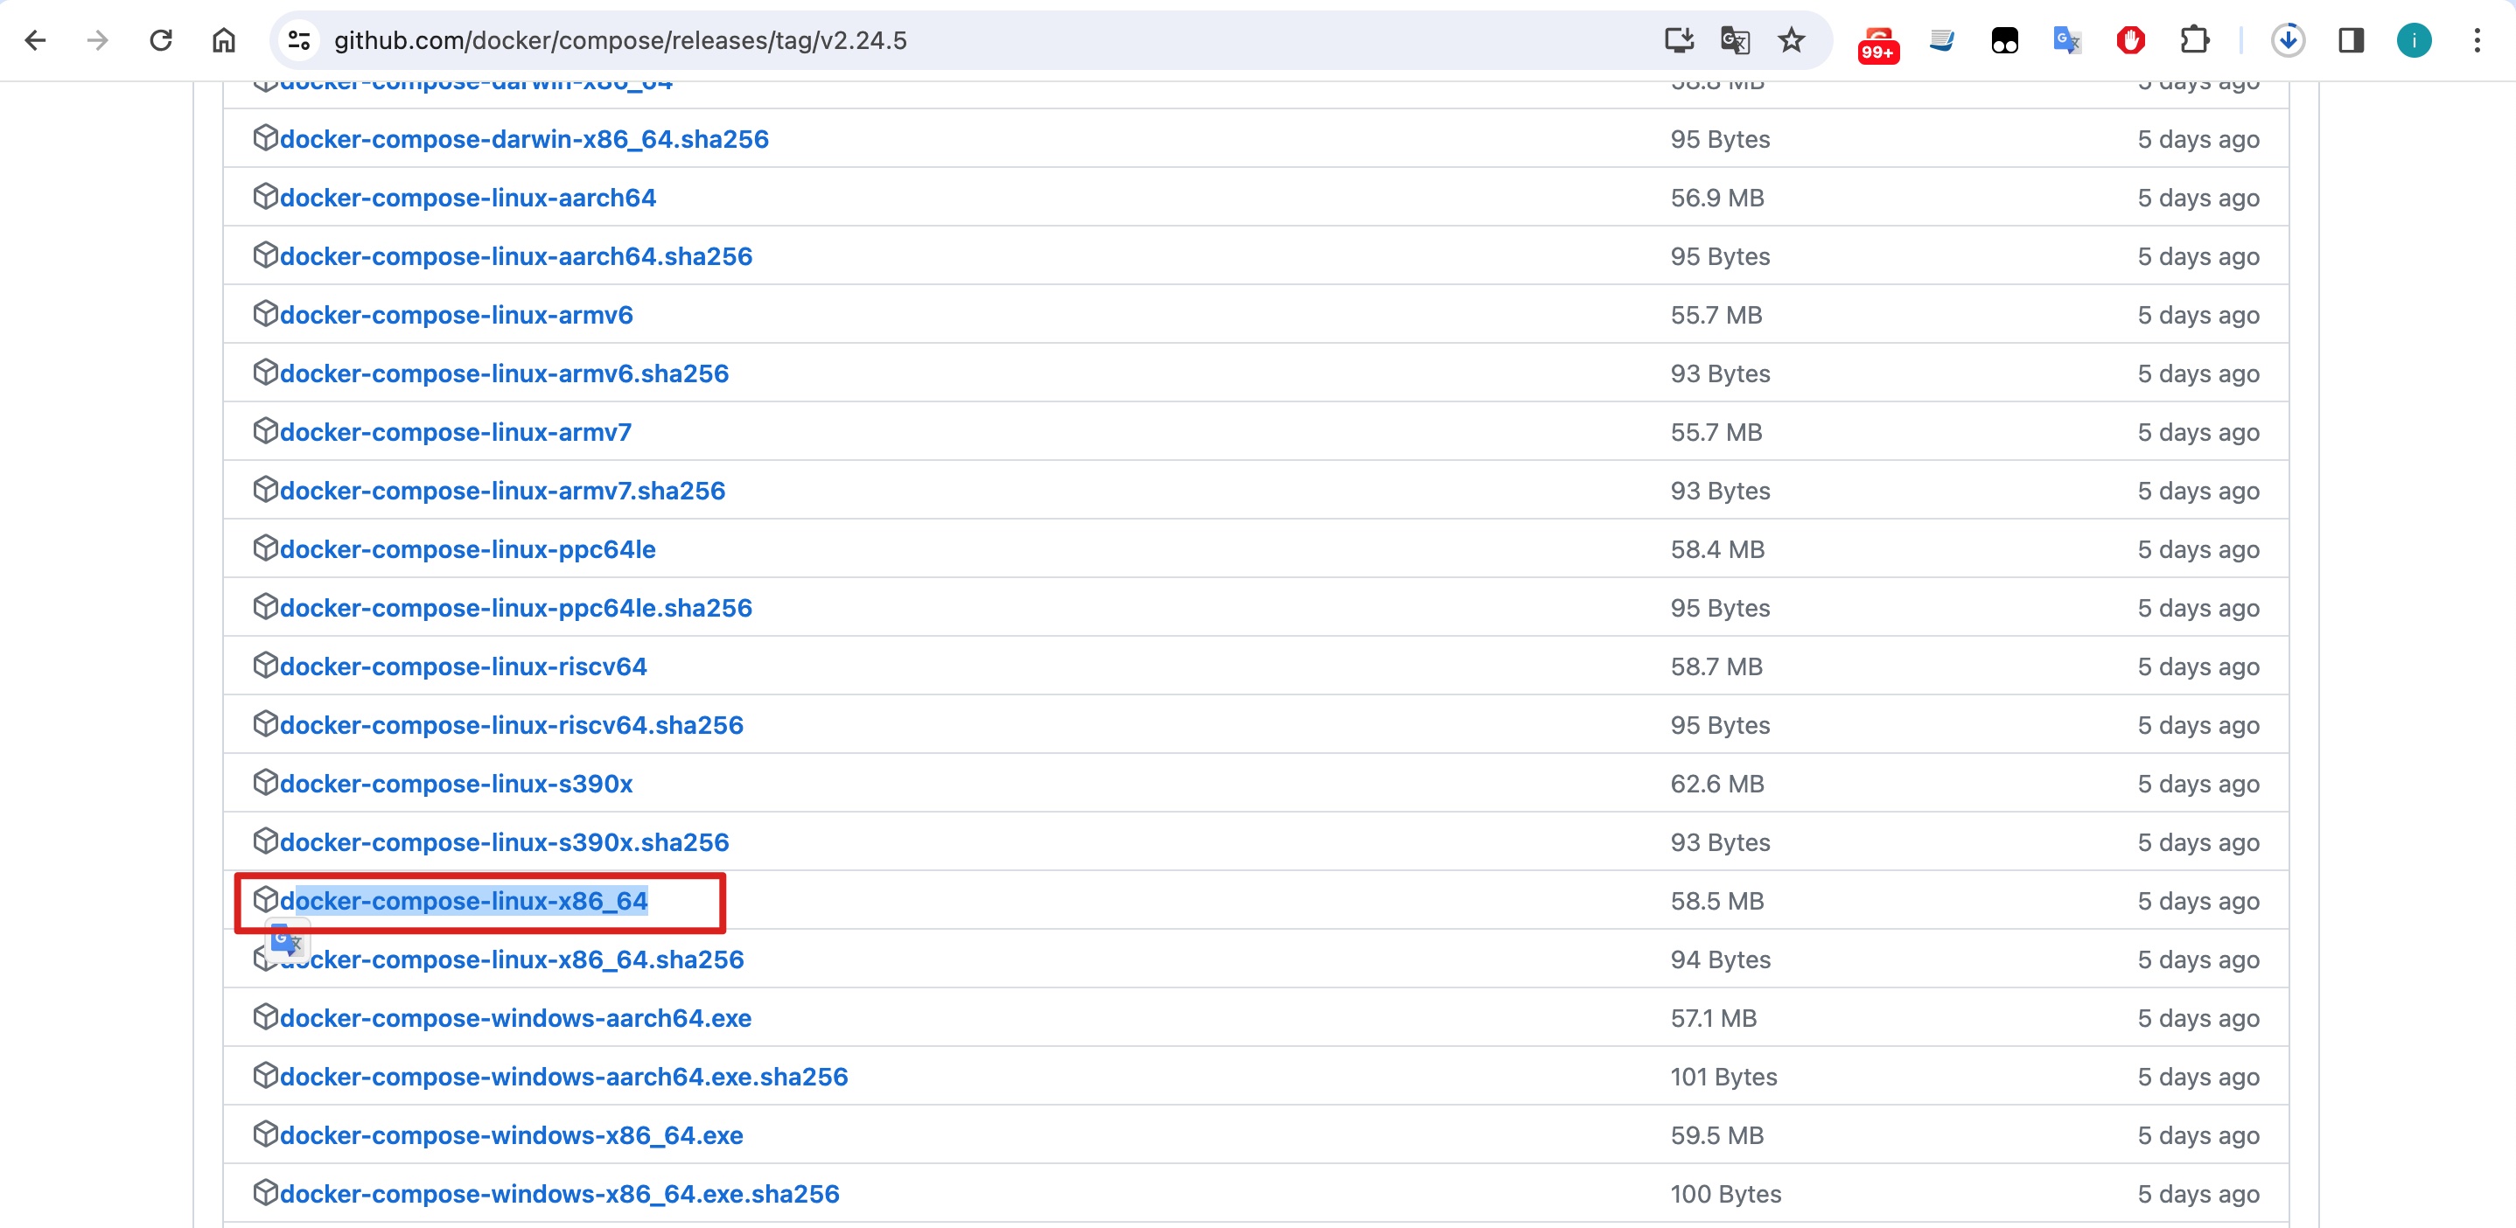
Task: Click the floating translate popup icon
Action: tap(286, 940)
